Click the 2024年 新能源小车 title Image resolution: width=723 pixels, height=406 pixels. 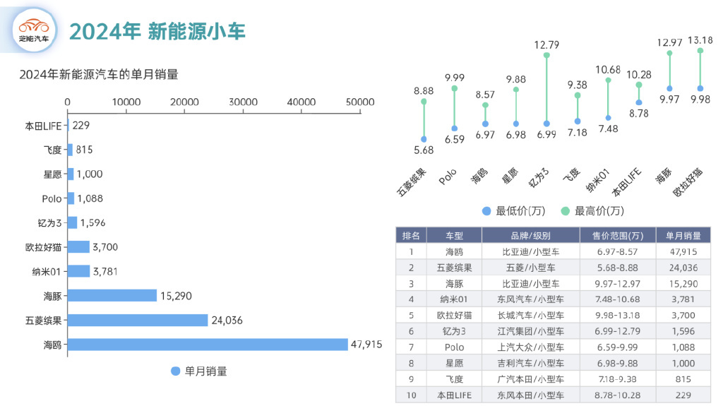(x=157, y=31)
